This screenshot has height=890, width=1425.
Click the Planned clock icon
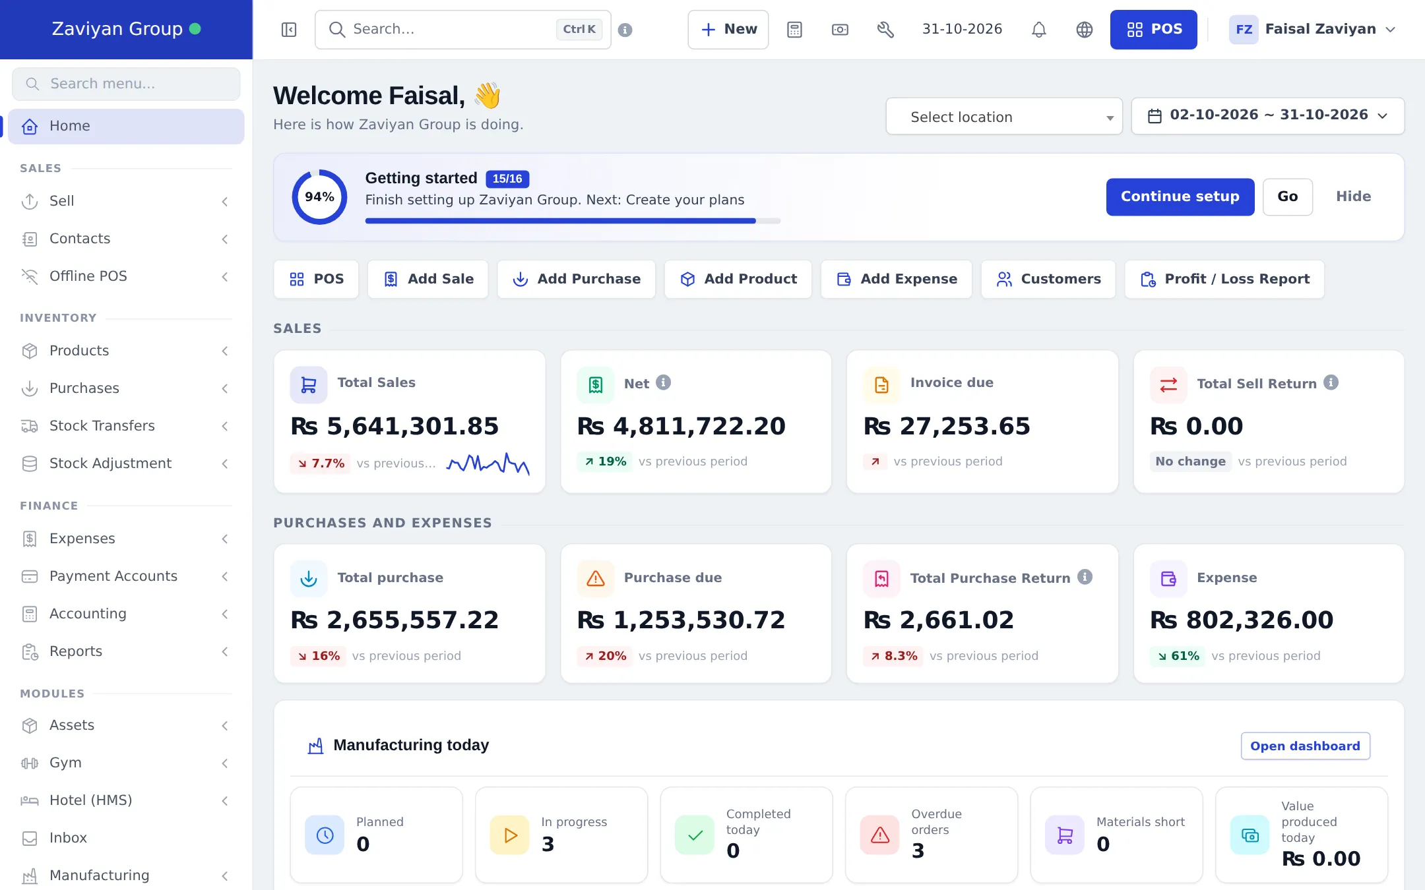[325, 835]
